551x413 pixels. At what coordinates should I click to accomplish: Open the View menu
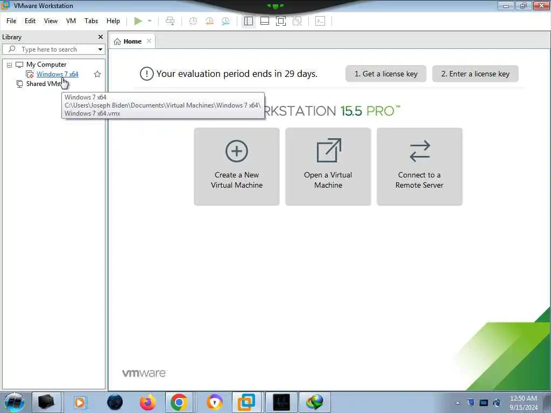click(51, 21)
